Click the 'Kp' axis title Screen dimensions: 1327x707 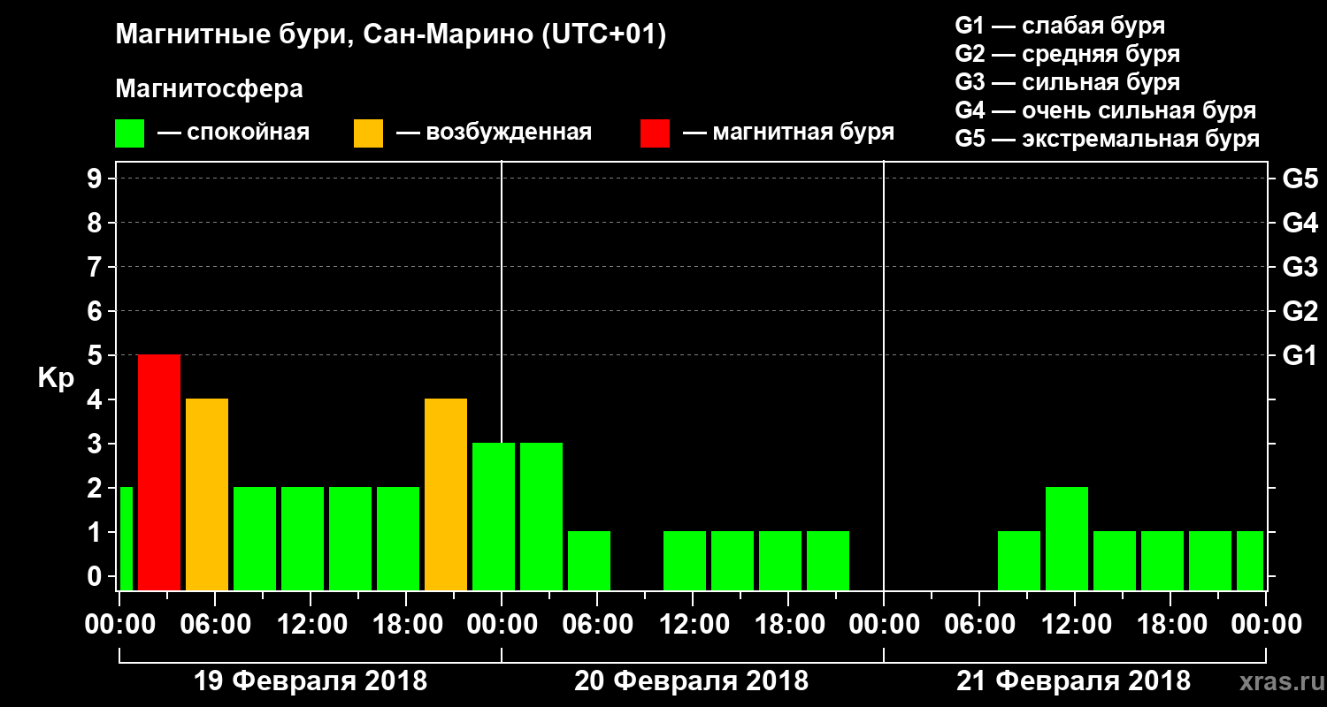coord(56,377)
